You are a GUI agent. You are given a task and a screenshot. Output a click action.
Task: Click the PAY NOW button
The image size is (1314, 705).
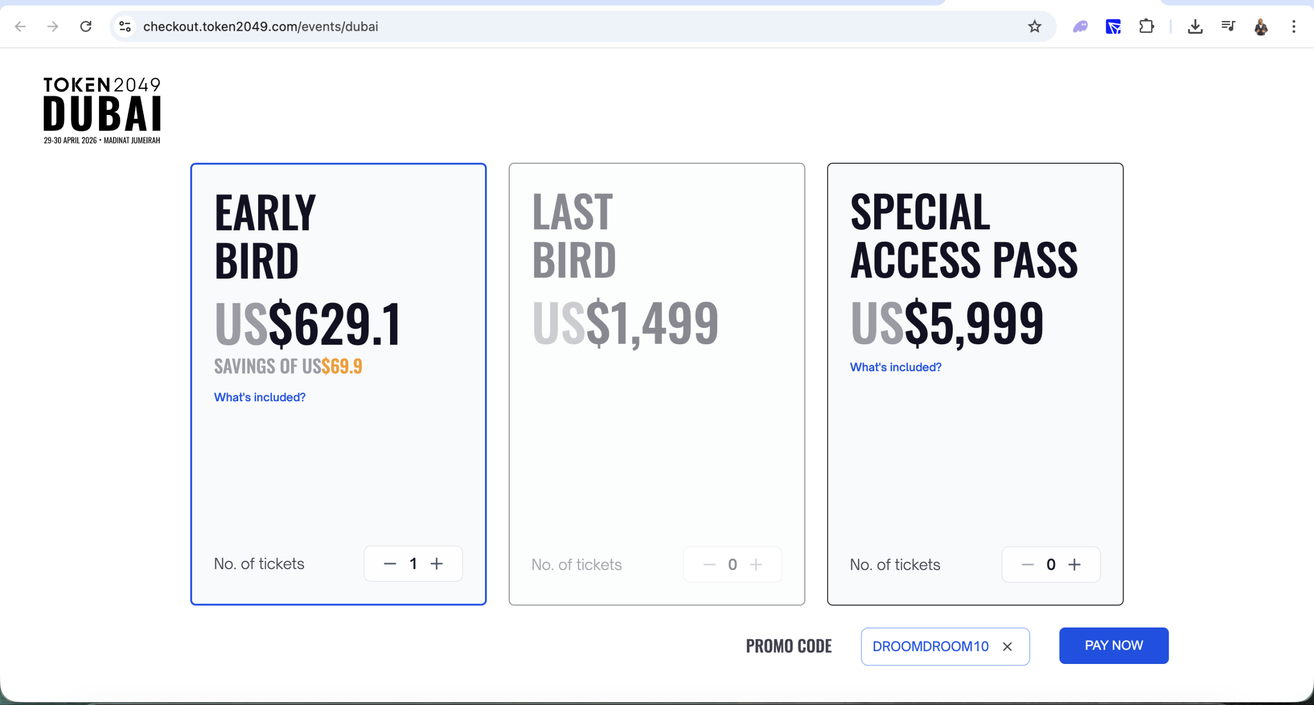click(x=1113, y=645)
